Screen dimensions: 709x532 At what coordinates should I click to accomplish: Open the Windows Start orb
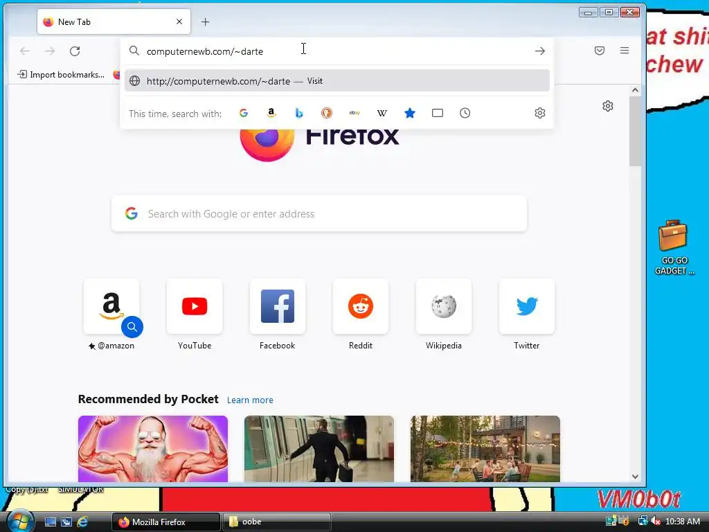[19, 521]
